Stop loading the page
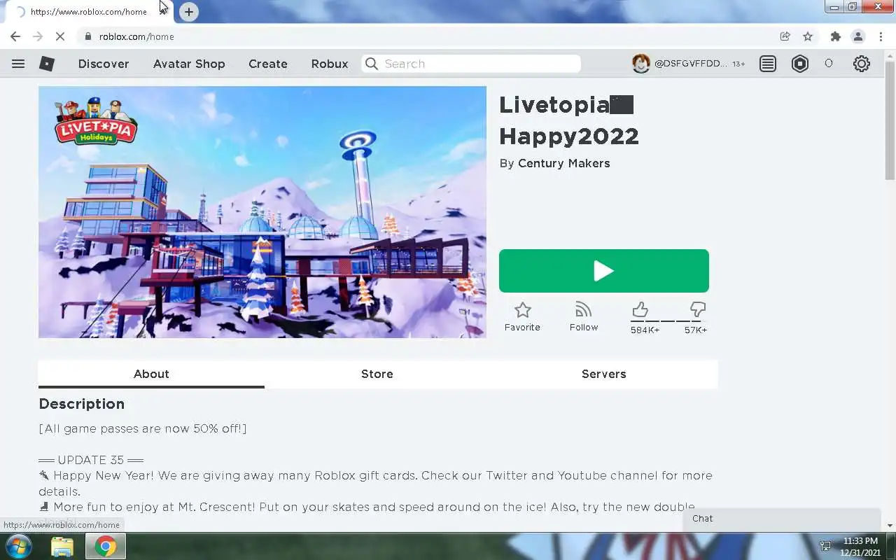Screen dimensions: 896x560 click(60, 36)
